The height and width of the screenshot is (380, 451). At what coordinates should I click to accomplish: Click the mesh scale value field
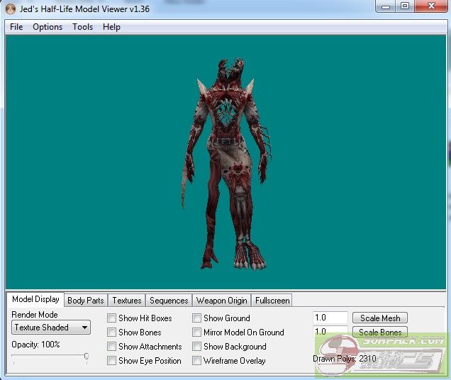click(x=330, y=318)
